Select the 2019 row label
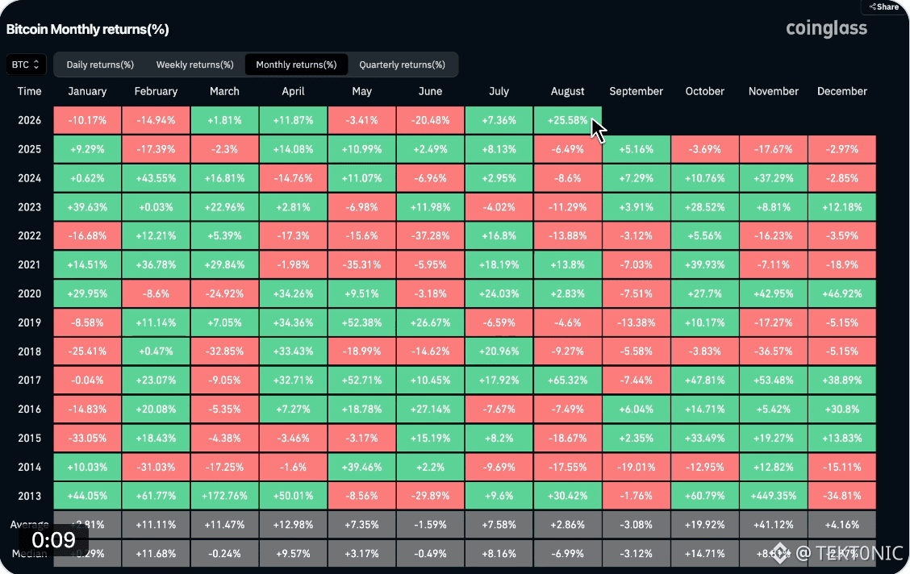This screenshot has height=574, width=910. coord(29,322)
